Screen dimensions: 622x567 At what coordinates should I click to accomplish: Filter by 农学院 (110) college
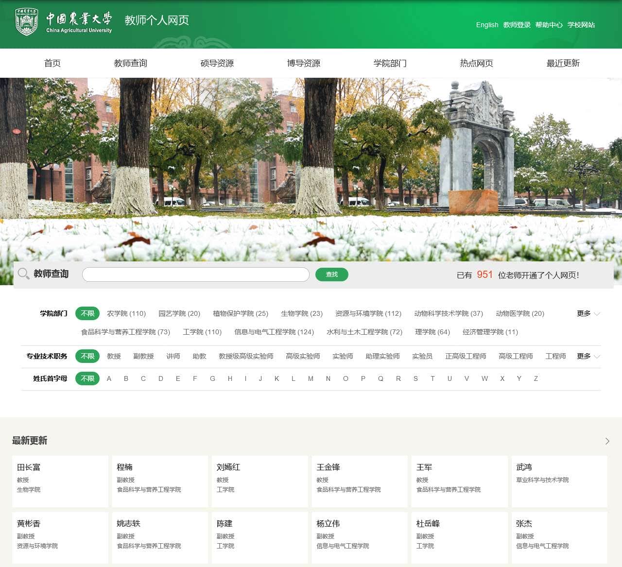(x=125, y=313)
